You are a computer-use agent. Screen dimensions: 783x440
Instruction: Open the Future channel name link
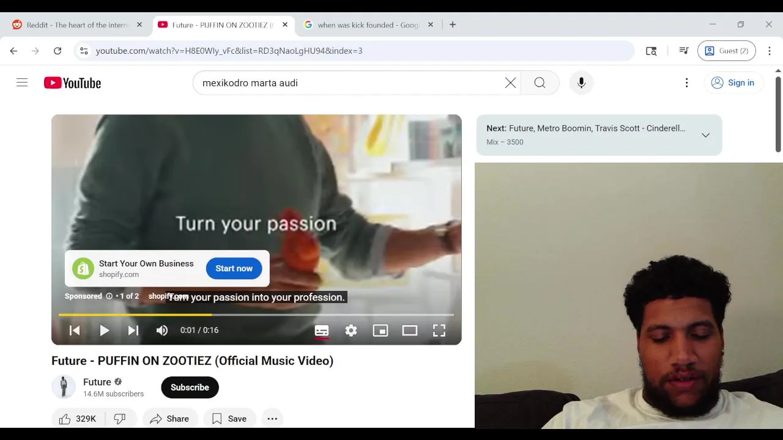pyautogui.click(x=97, y=382)
